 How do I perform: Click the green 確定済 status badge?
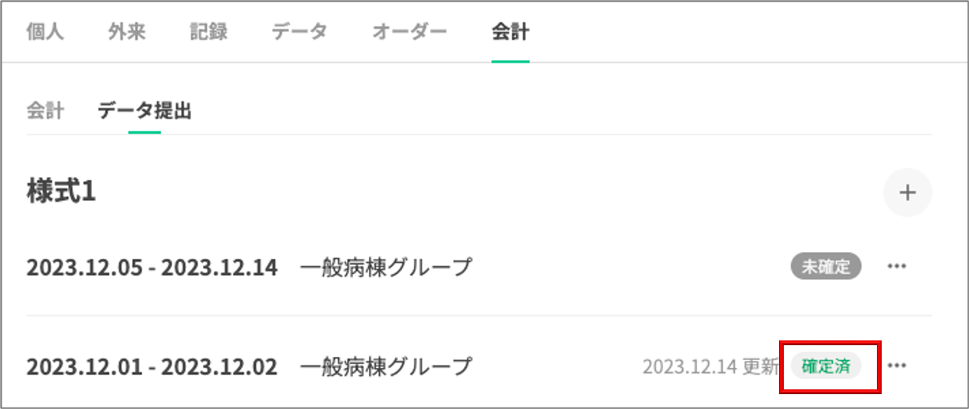click(x=826, y=366)
